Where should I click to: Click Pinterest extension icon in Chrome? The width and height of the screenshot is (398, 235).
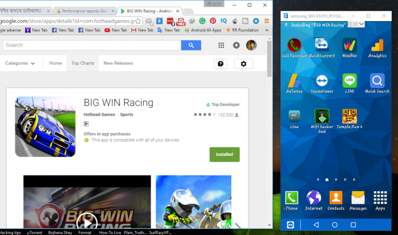(x=213, y=21)
